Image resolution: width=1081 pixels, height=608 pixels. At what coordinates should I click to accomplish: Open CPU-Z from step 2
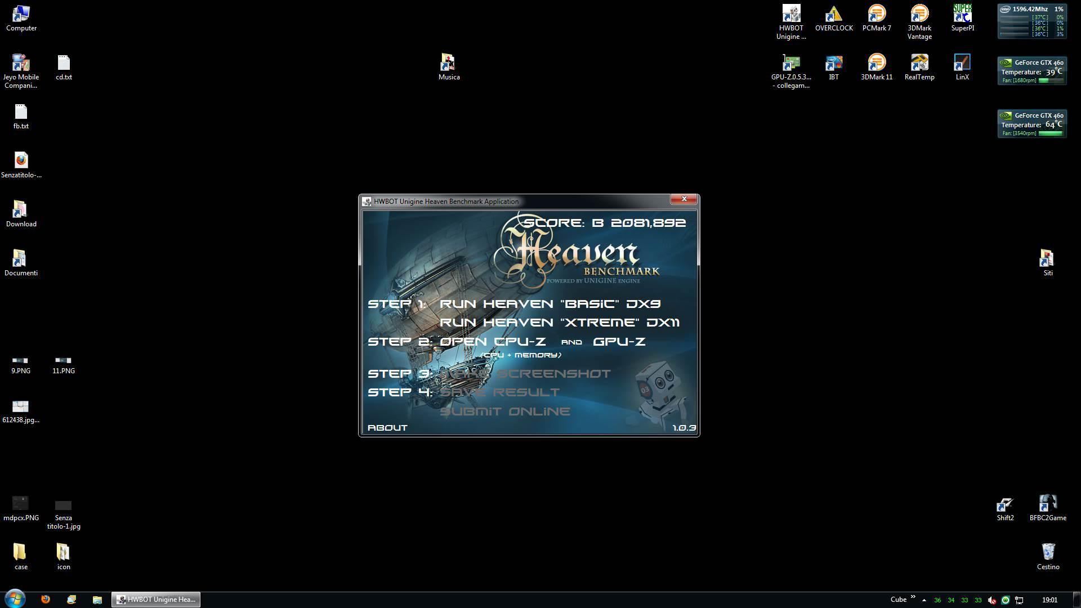click(x=493, y=342)
